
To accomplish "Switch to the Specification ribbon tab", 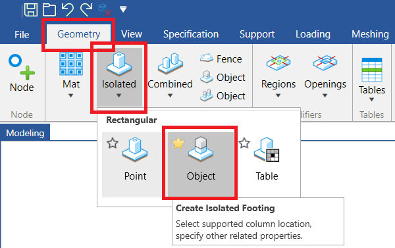I will (x=191, y=34).
